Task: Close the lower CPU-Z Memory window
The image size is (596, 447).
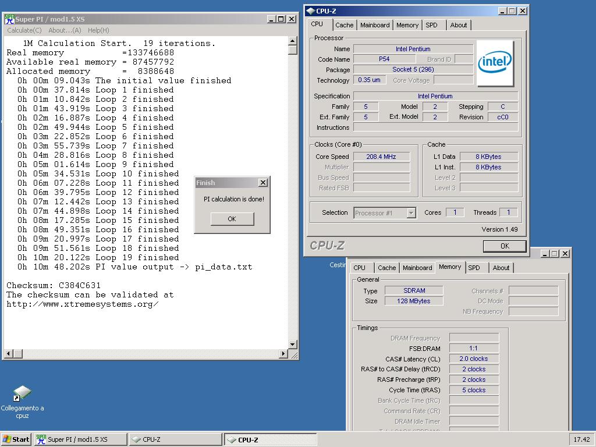Action: click(x=565, y=254)
